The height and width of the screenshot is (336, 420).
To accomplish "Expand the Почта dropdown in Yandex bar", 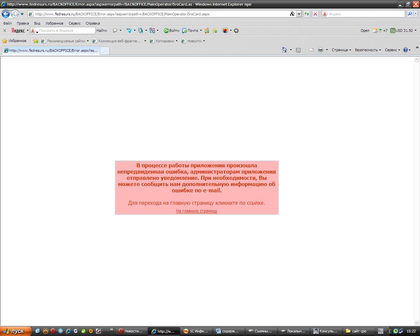I will [x=201, y=31].
